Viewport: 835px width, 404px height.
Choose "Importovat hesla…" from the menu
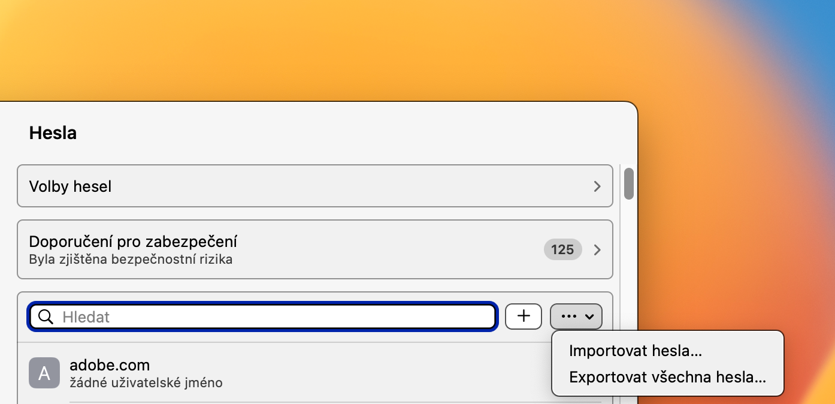coord(636,351)
